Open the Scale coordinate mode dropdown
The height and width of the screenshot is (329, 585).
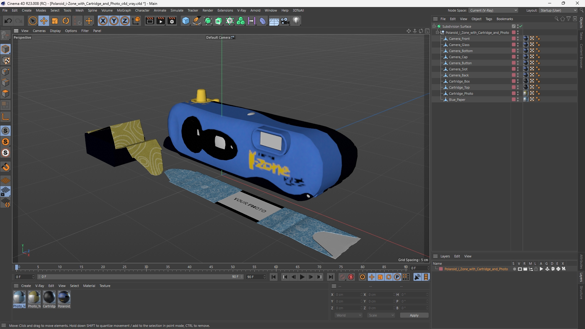(x=381, y=315)
